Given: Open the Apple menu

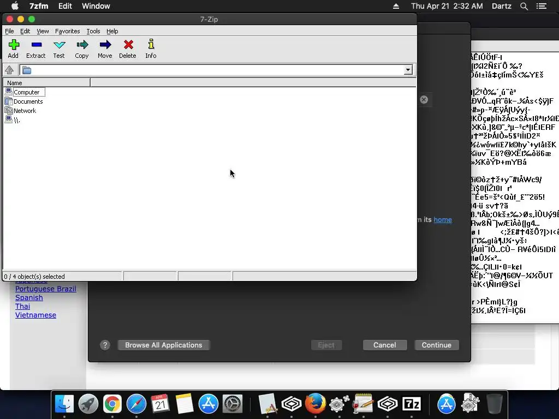Looking at the screenshot, I should pos(15,6).
